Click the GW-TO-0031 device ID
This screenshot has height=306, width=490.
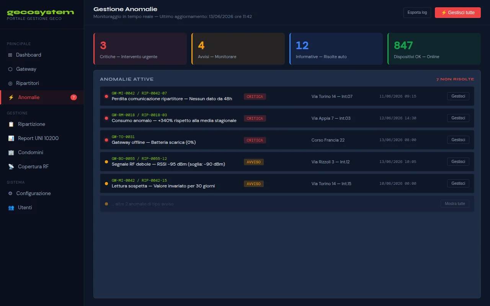point(123,137)
